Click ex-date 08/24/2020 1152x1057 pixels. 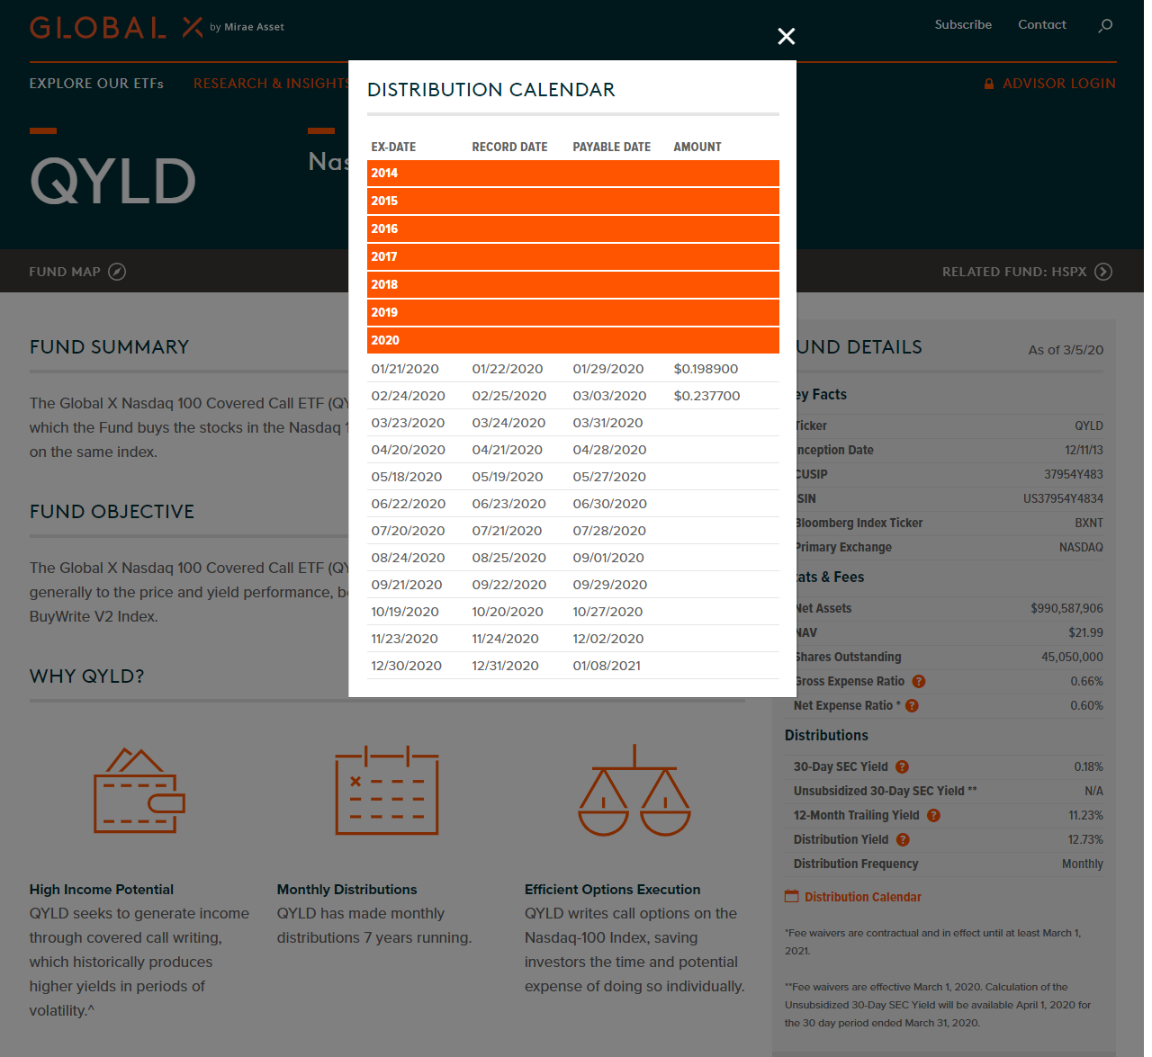tap(408, 558)
